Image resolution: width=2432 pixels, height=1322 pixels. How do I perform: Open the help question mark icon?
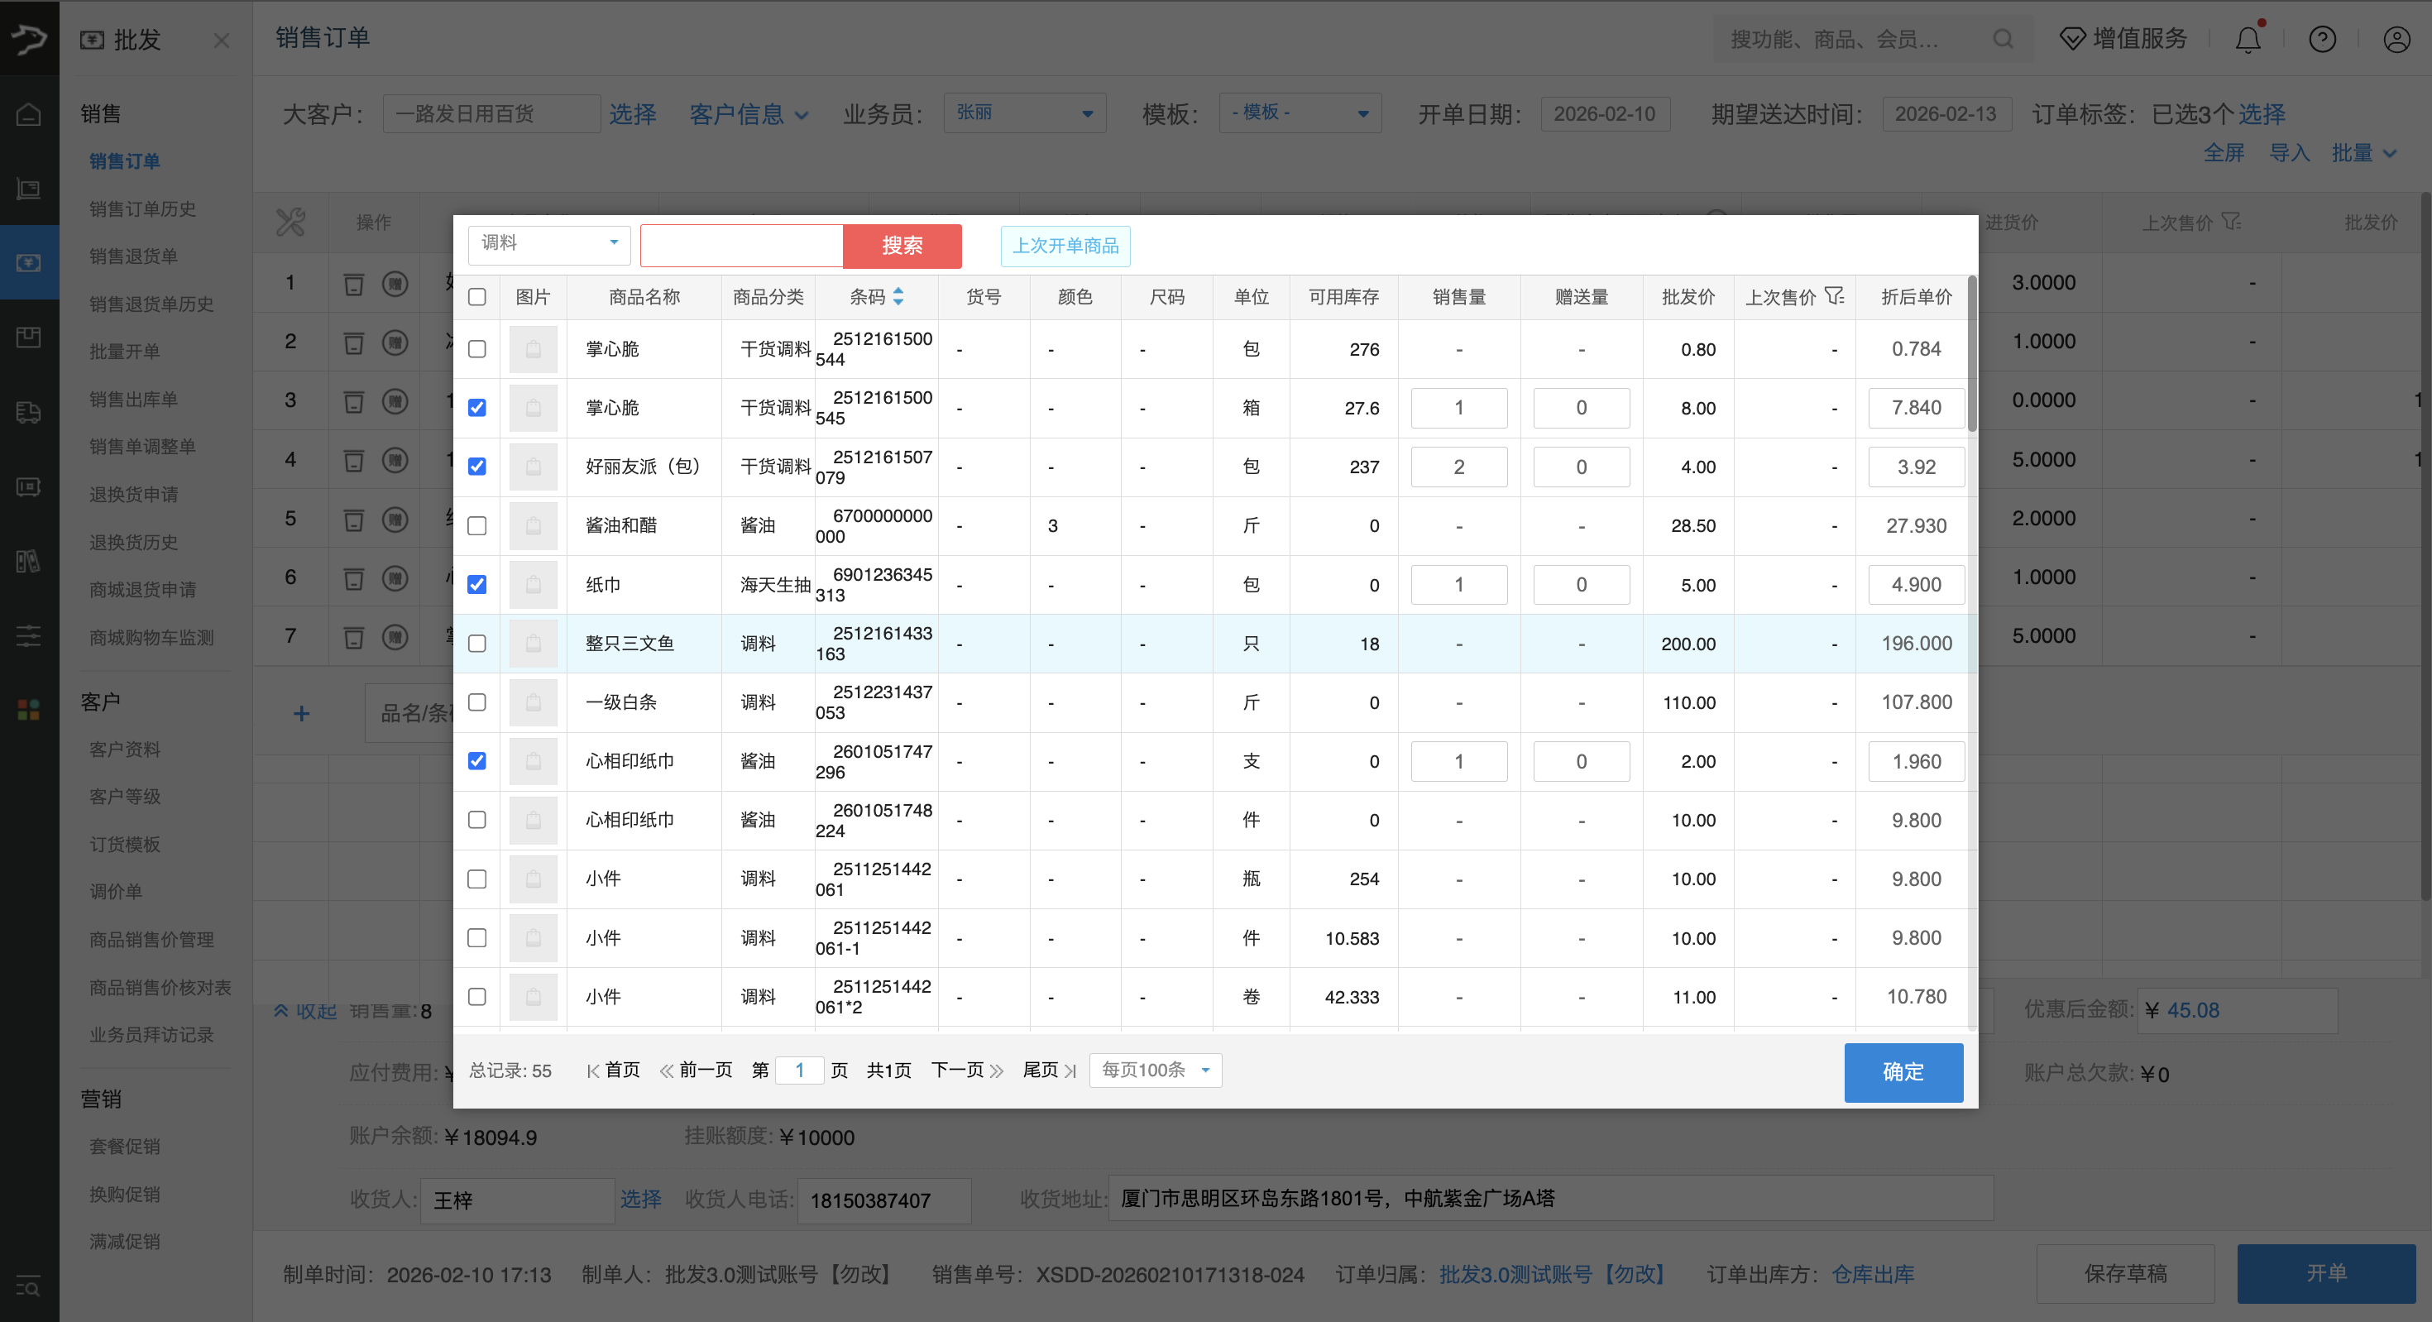click(2321, 40)
